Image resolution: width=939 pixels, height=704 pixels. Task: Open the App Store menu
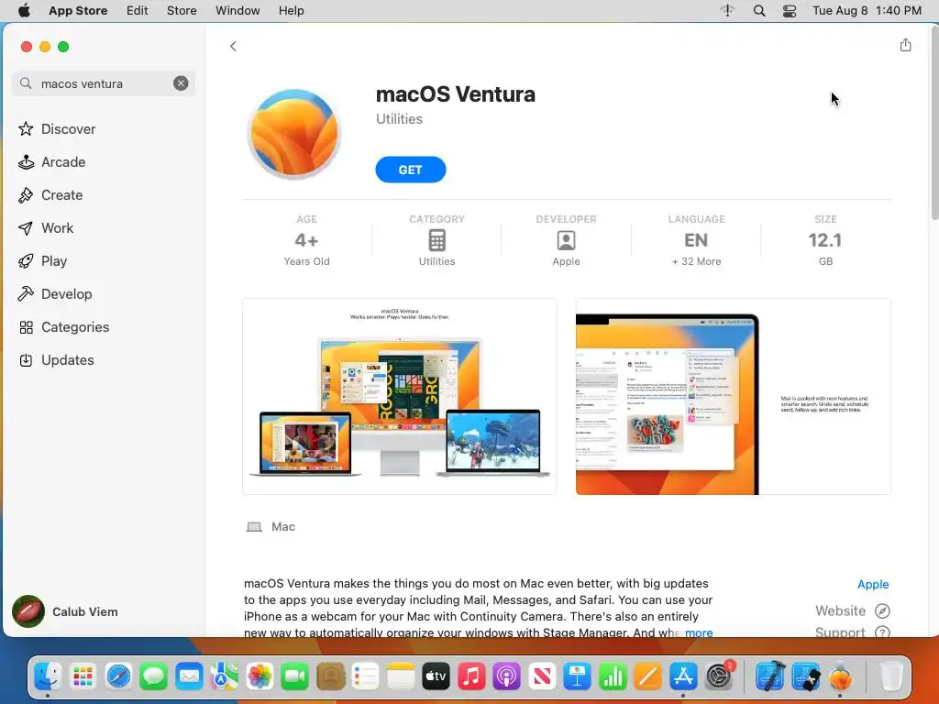78,10
